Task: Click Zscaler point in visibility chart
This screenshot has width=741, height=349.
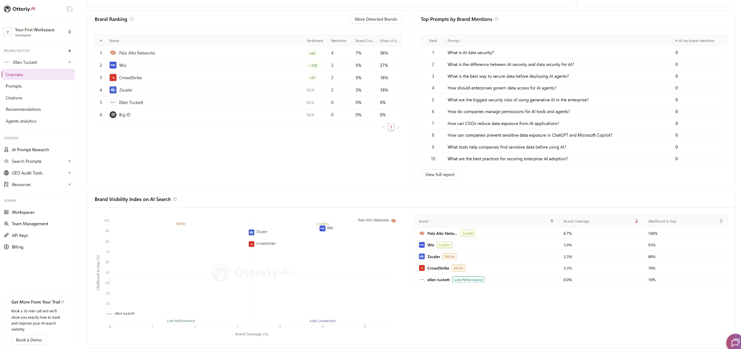Action: (251, 232)
